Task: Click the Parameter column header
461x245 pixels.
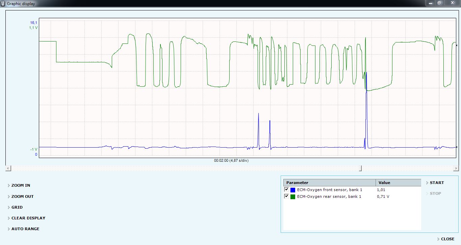Action: coord(329,183)
